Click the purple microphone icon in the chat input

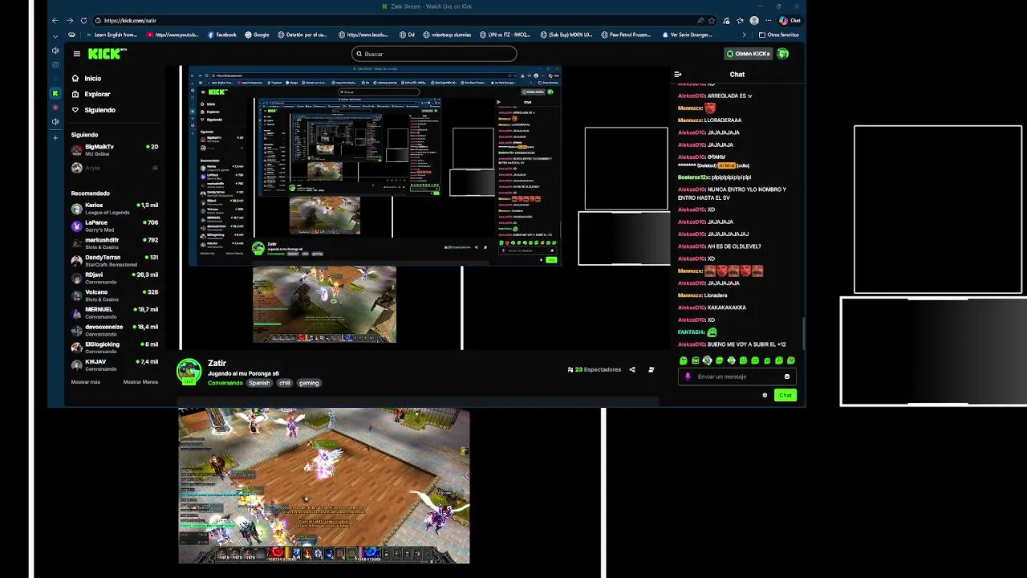[688, 377]
